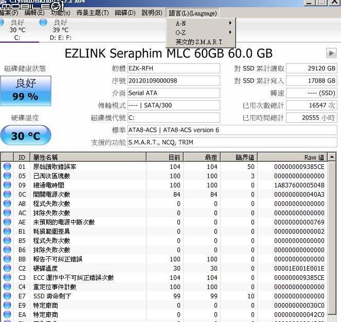Click raw value 1A837600005 04B
This screenshot has width=341, height=322.
[299, 185]
